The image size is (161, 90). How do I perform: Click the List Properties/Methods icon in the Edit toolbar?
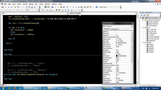pyautogui.click(x=42, y=10)
